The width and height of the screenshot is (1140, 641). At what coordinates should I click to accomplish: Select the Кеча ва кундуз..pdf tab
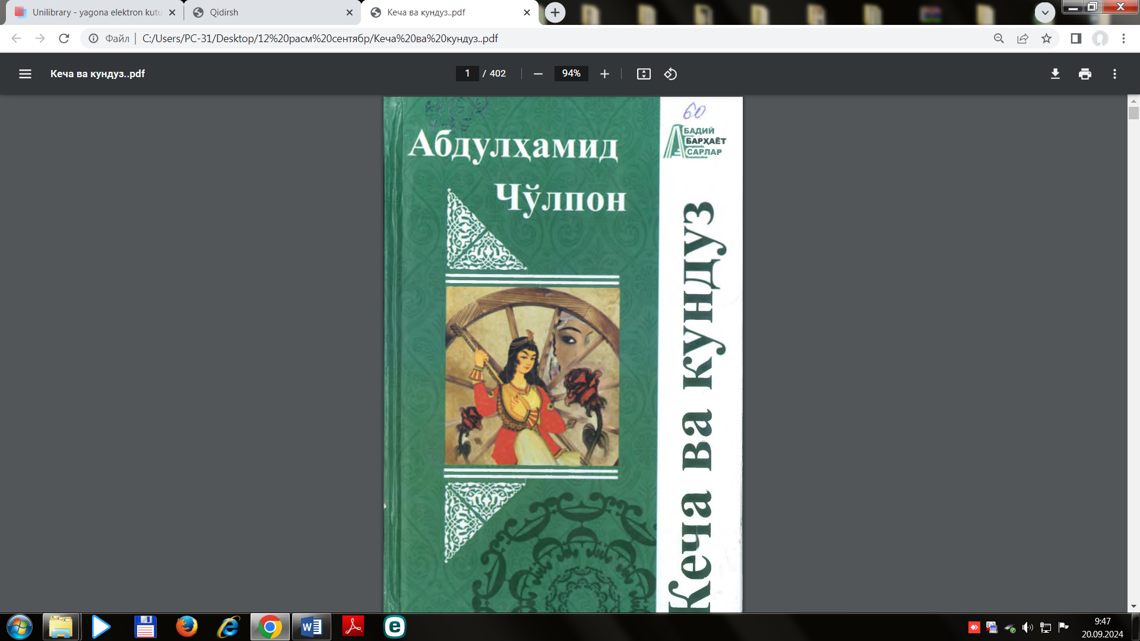coord(449,12)
